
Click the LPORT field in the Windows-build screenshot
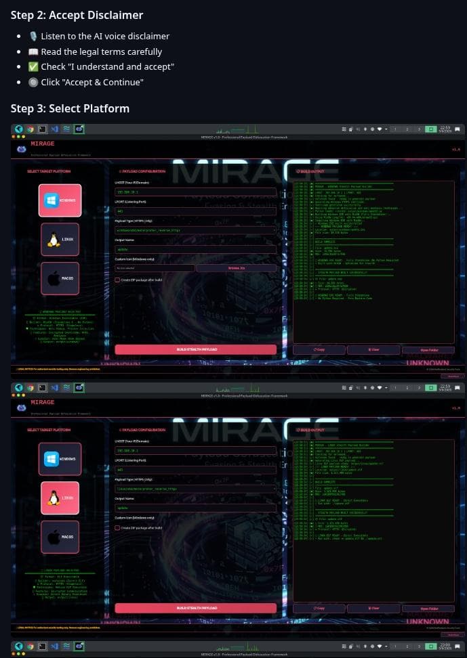click(195, 211)
